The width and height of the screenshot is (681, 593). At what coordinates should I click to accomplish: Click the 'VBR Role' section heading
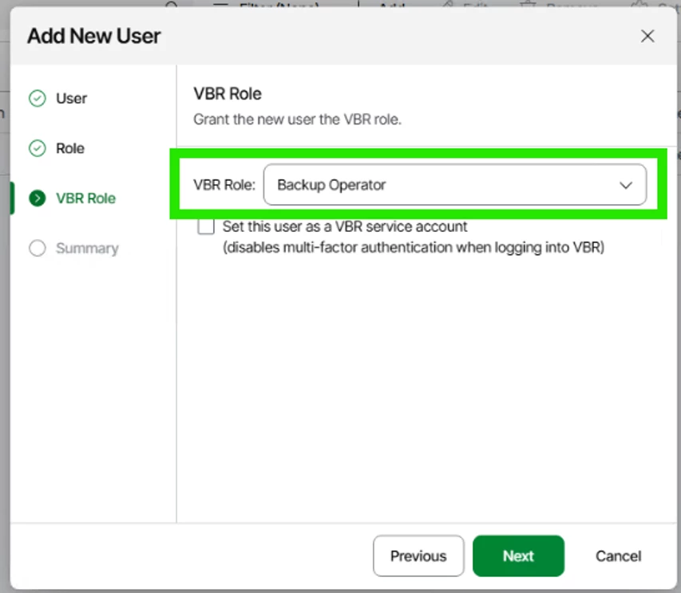pos(228,93)
